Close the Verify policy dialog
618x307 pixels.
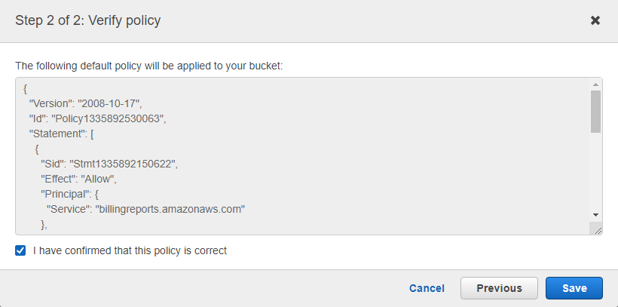coord(595,20)
